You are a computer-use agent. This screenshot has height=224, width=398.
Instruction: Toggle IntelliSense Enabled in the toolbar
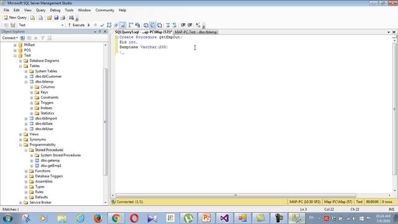[123, 25]
